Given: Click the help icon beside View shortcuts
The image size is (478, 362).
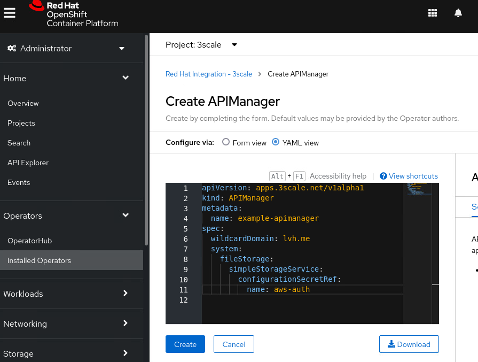Looking at the screenshot, I should [383, 176].
